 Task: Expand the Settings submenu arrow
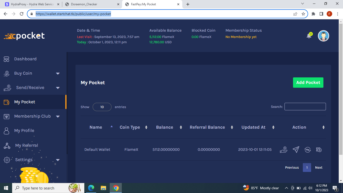point(58,160)
